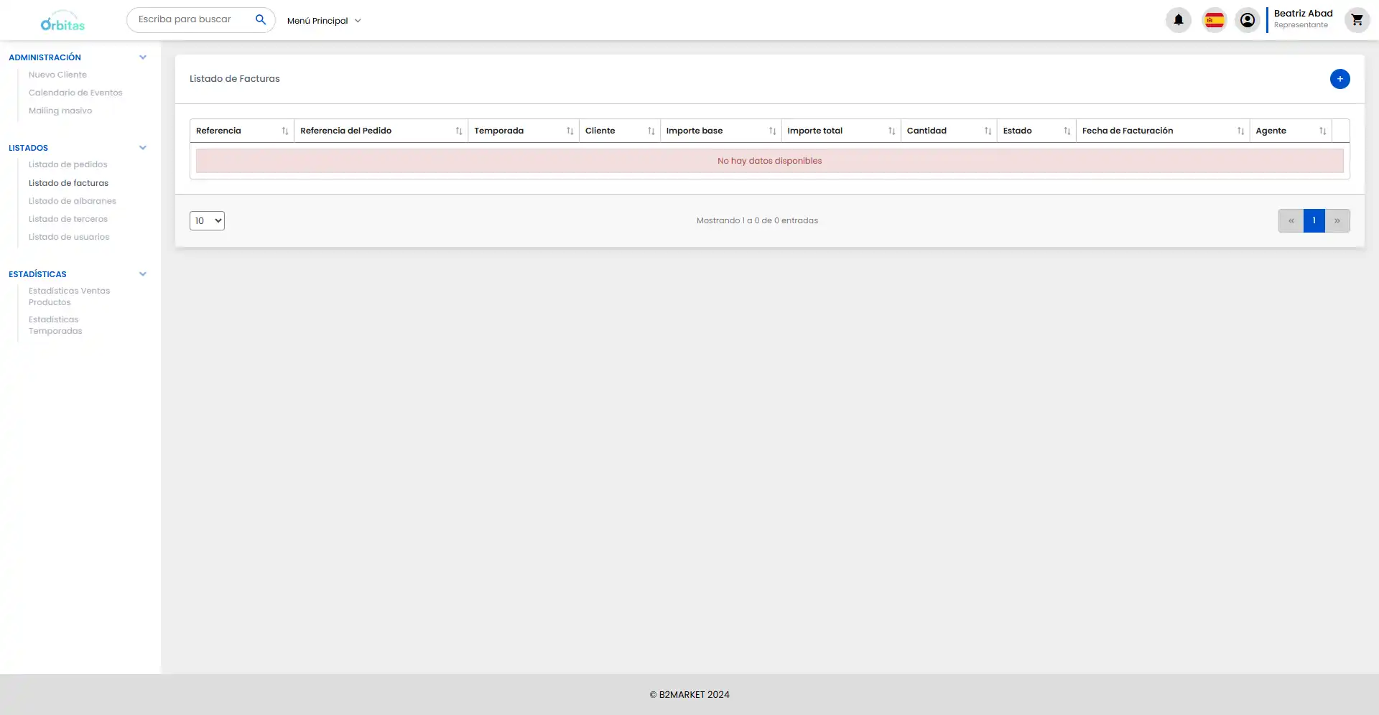Click pagination page 1 button
The image size is (1379, 715).
click(x=1314, y=220)
